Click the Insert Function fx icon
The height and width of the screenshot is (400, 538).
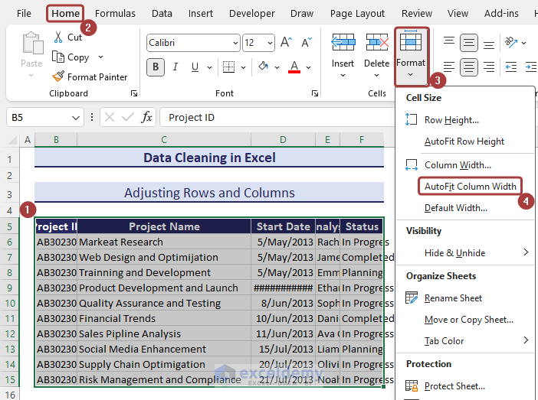pyautogui.click(x=146, y=117)
